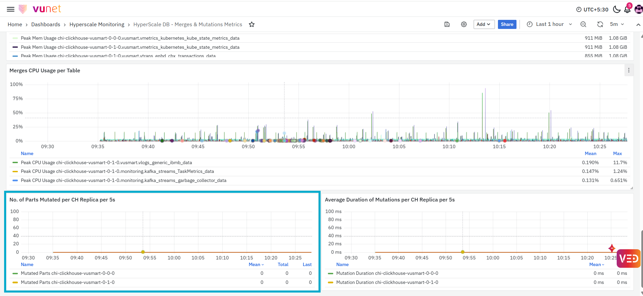Expand the Add dropdown
Screen dimensions: 643x296
click(x=484, y=24)
